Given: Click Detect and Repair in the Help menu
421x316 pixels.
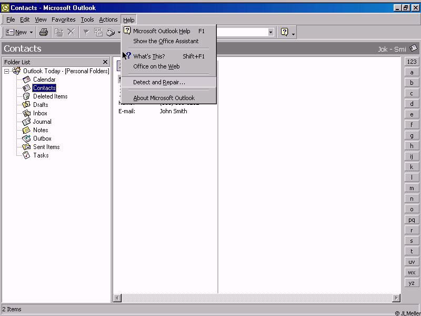Looking at the screenshot, I should click(169, 82).
